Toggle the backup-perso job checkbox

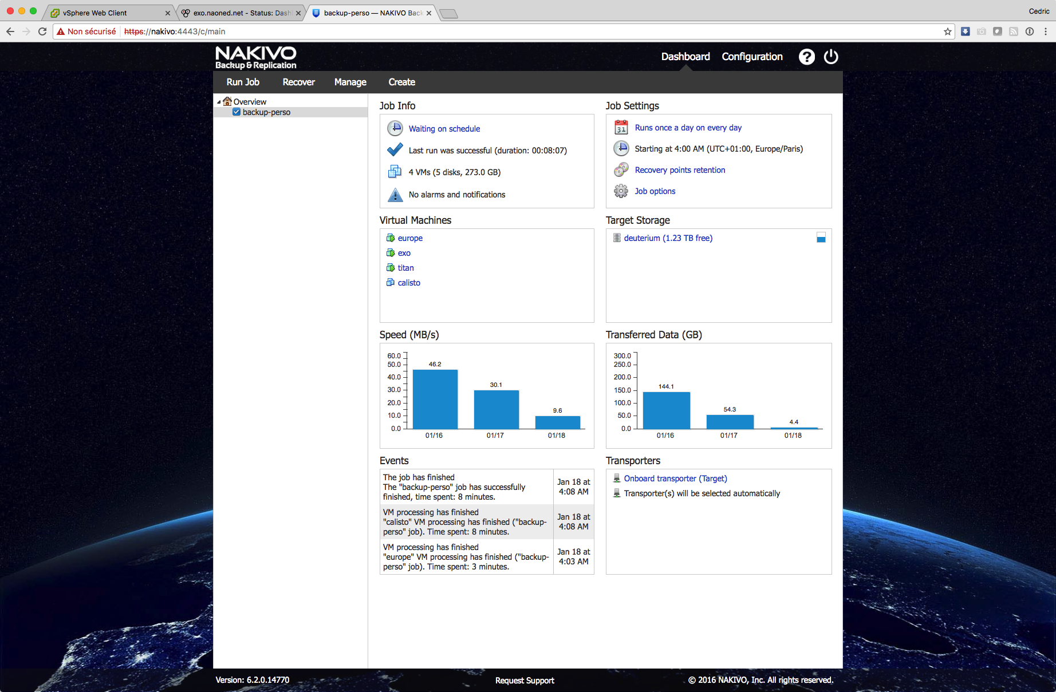(x=236, y=112)
